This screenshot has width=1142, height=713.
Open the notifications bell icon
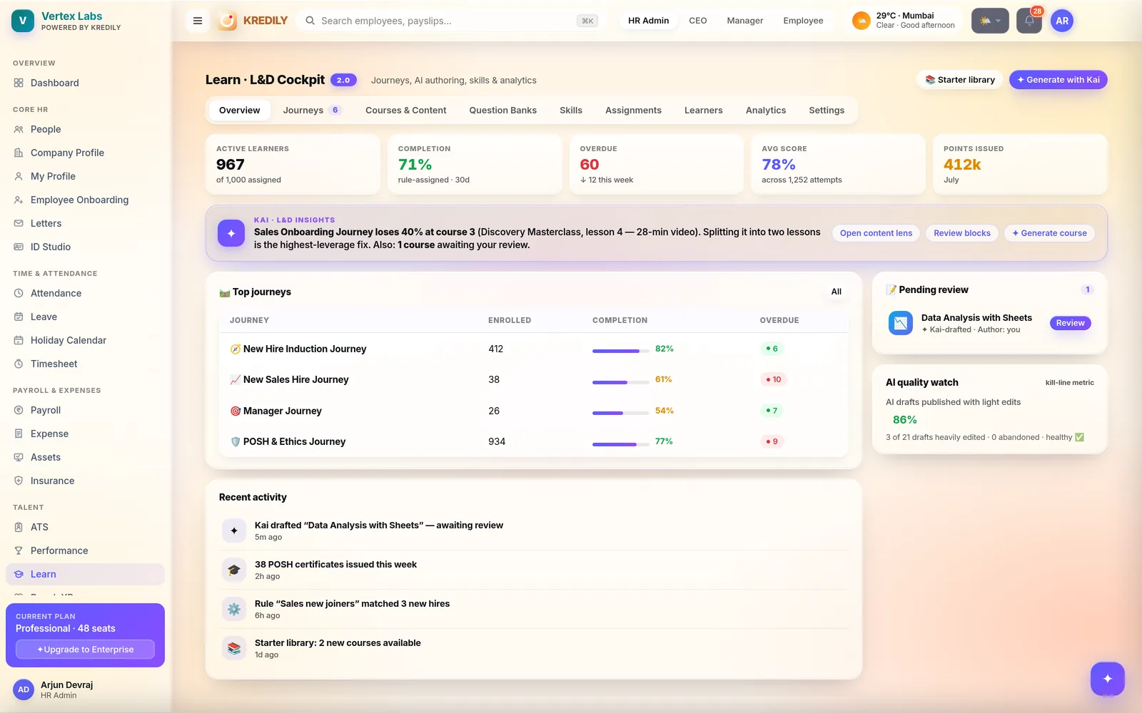point(1029,21)
